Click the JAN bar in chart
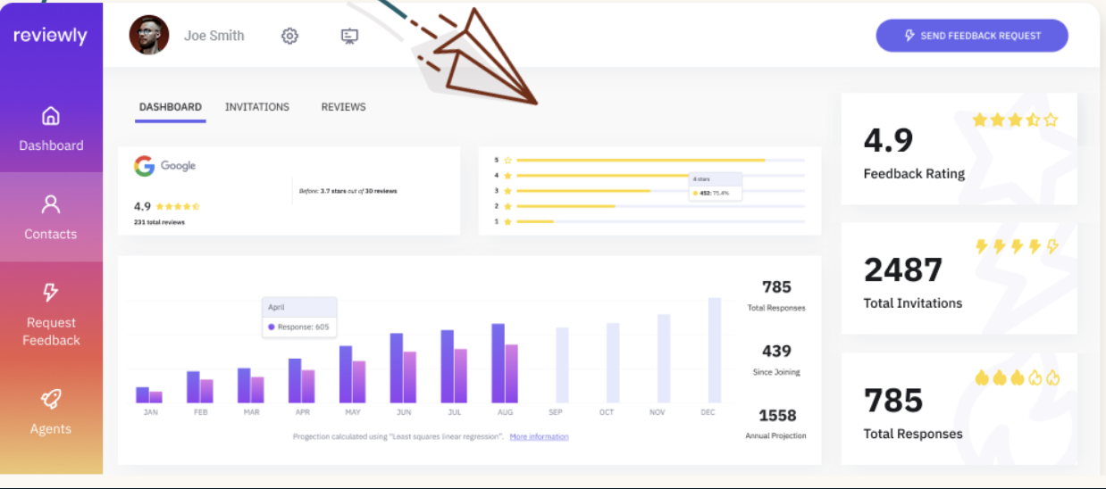Image resolution: width=1106 pixels, height=489 pixels. click(149, 394)
